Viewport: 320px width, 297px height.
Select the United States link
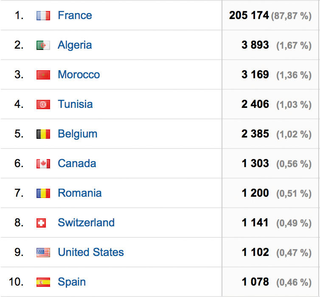tap(91, 253)
